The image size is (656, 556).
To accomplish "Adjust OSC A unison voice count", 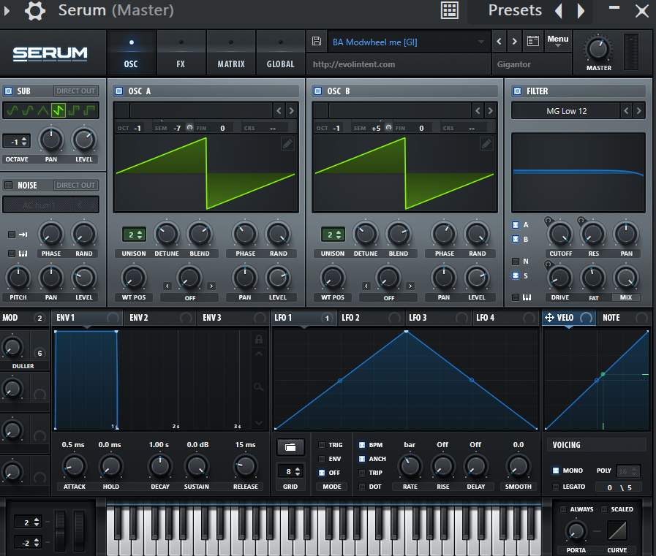I will pyautogui.click(x=134, y=235).
